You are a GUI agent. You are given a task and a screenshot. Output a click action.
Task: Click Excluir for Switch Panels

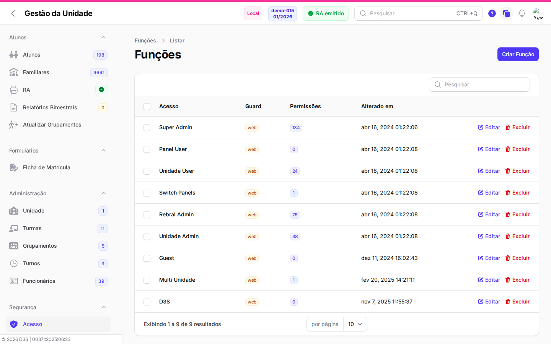click(x=517, y=193)
